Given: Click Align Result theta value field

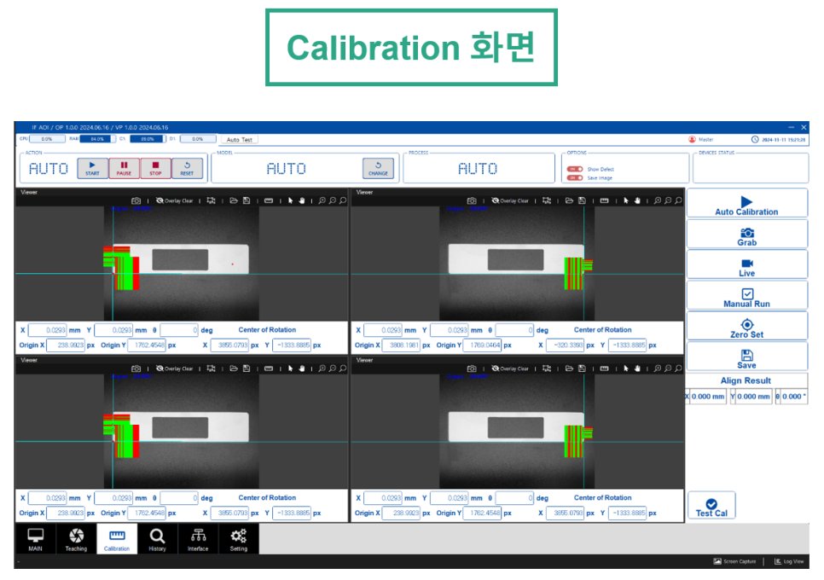Looking at the screenshot, I should pyautogui.click(x=793, y=397).
